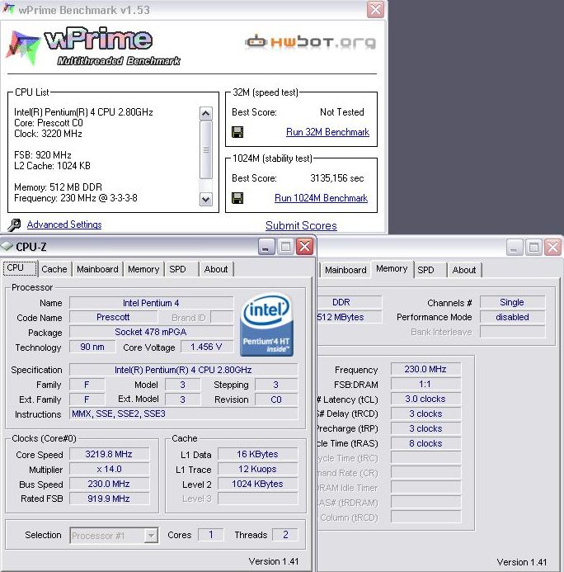The width and height of the screenshot is (564, 572).
Task: Select SPD tab in rear CPU-Z window
Action: click(430, 270)
